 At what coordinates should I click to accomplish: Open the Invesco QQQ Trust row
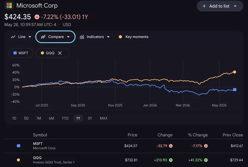124,160
